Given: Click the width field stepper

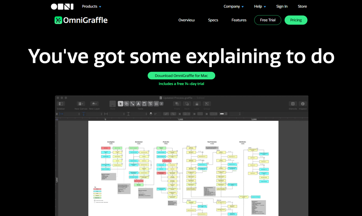Looking at the screenshot, I should [x=124, y=114].
